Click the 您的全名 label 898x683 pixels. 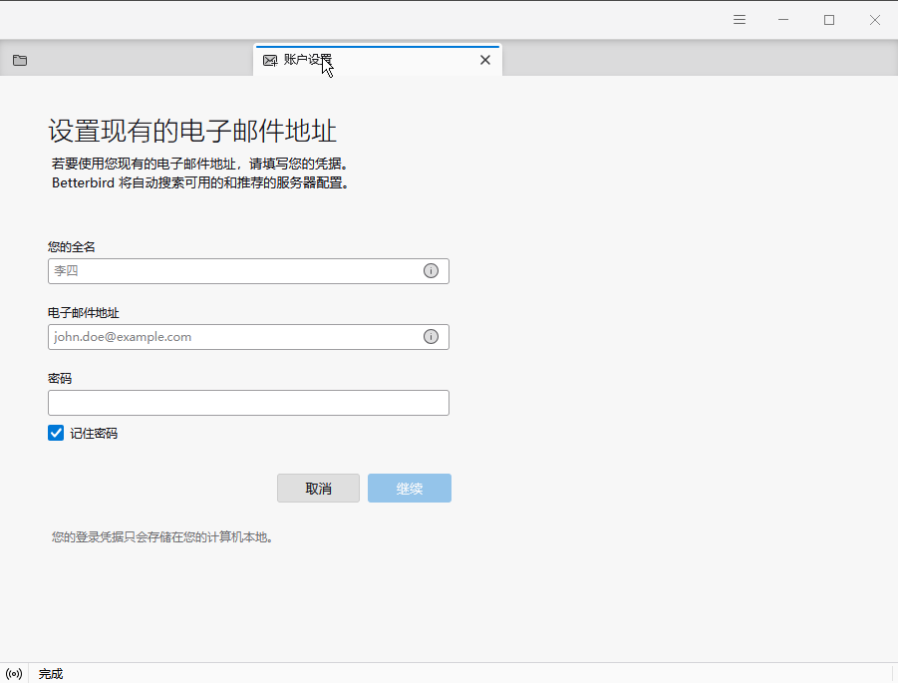(72, 247)
